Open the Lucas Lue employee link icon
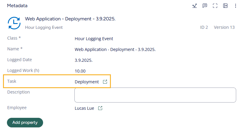241x137 pixels. point(100,108)
